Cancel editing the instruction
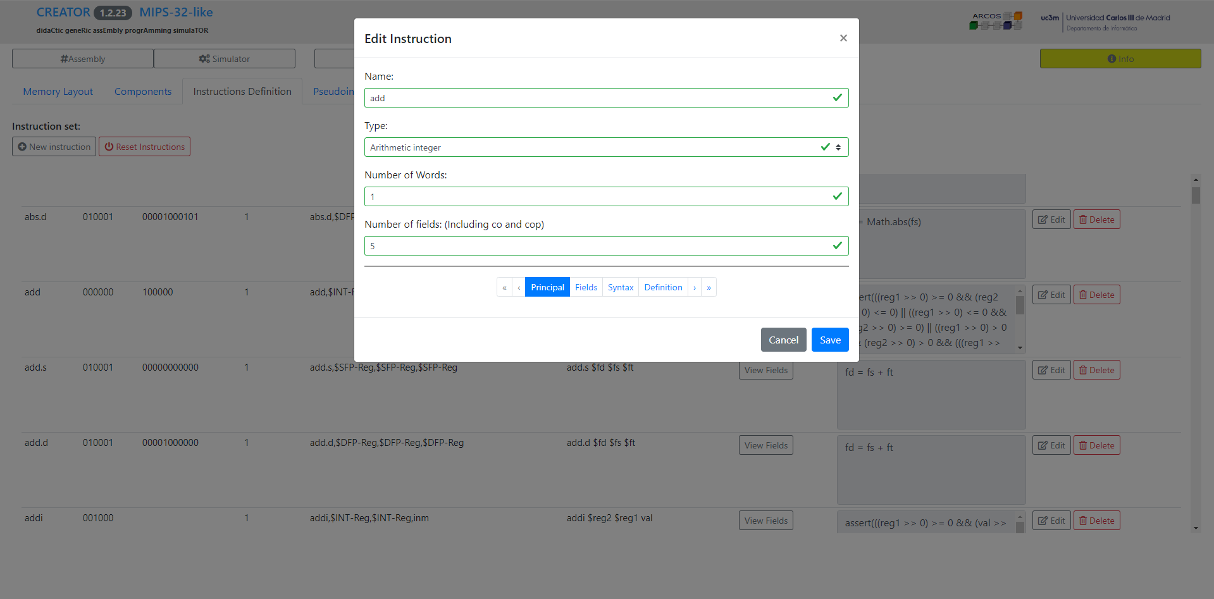 coord(783,340)
